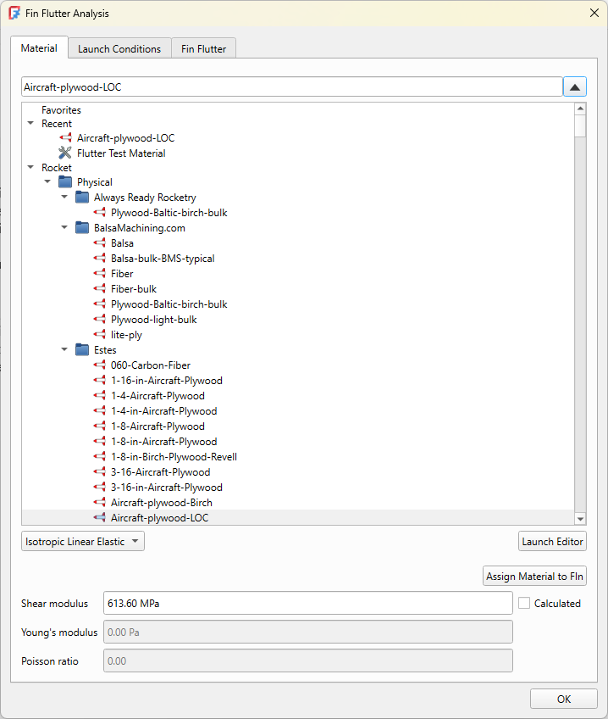The width and height of the screenshot is (608, 719).
Task: Click the FreeCAD icon in title bar
Action: pos(14,13)
